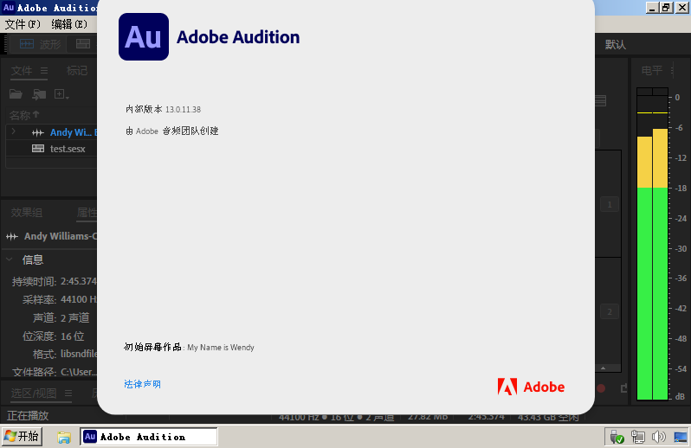The width and height of the screenshot is (691, 448).
Task: Open file folder icon in Files panel
Action: [16, 93]
